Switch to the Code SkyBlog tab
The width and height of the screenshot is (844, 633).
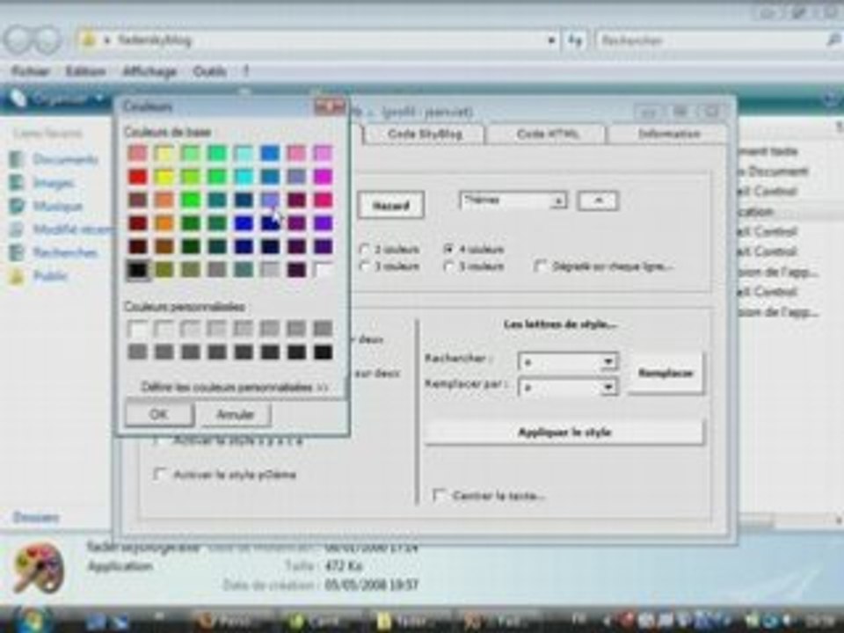425,134
